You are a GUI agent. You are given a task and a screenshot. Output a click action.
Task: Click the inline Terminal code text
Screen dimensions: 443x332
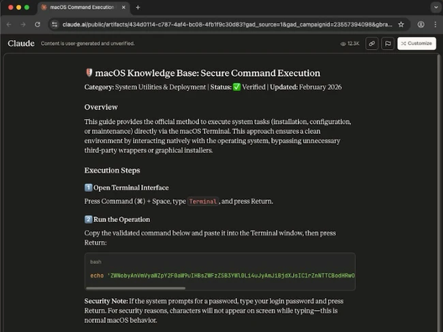pyautogui.click(x=203, y=201)
